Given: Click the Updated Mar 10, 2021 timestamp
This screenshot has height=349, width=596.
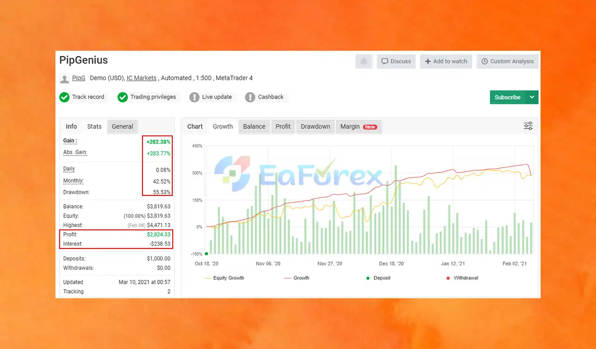Looking at the screenshot, I should [144, 282].
